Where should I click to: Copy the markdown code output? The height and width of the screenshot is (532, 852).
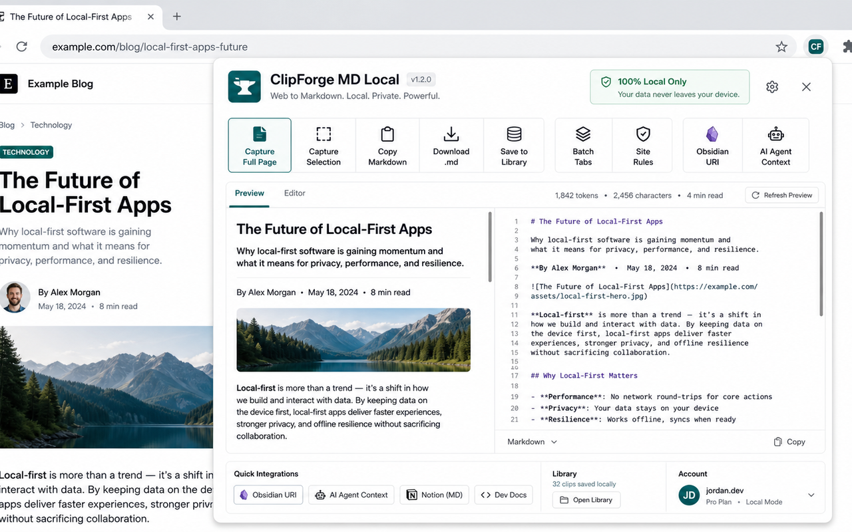pyautogui.click(x=789, y=442)
